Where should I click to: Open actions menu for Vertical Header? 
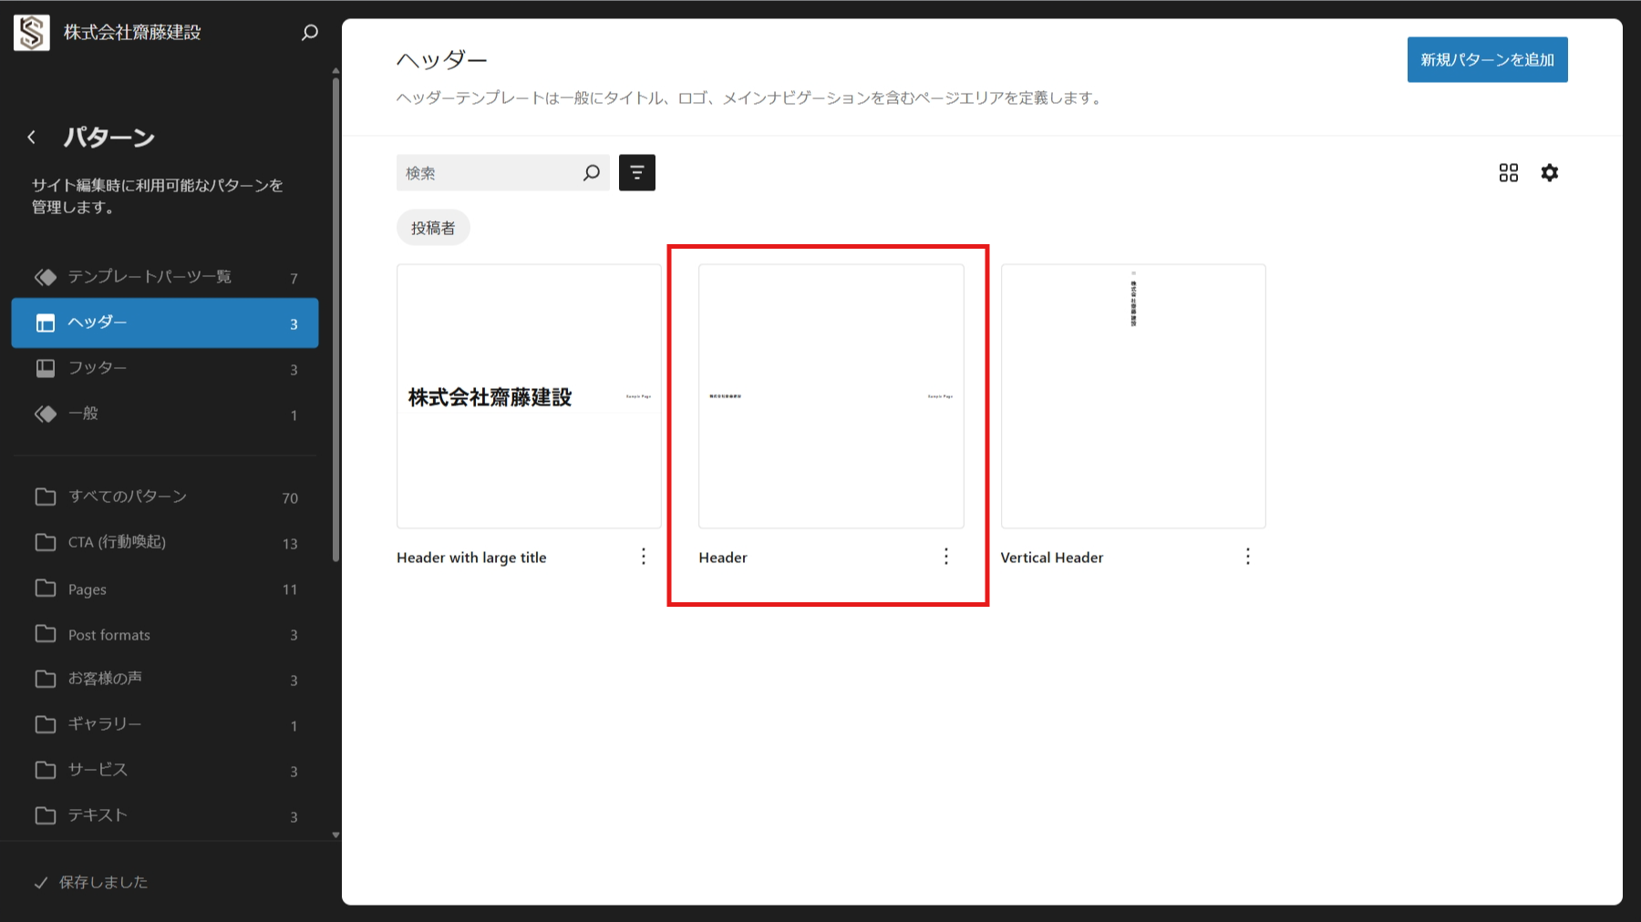click(1247, 557)
